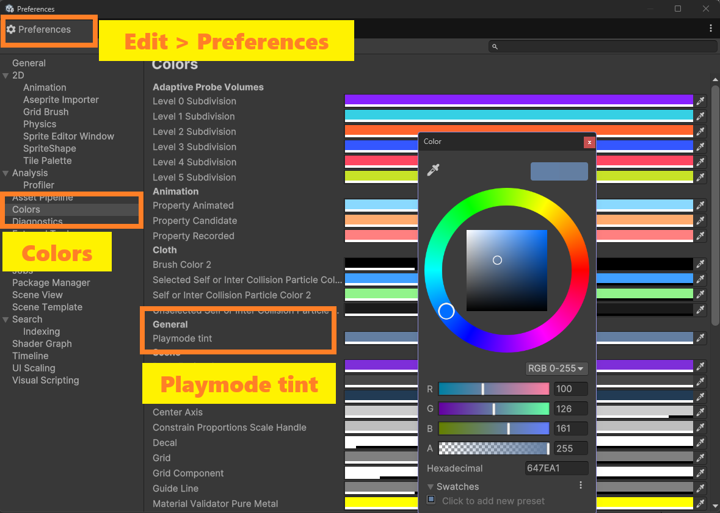Click the preferences search field
The image size is (720, 513).
tap(603, 46)
